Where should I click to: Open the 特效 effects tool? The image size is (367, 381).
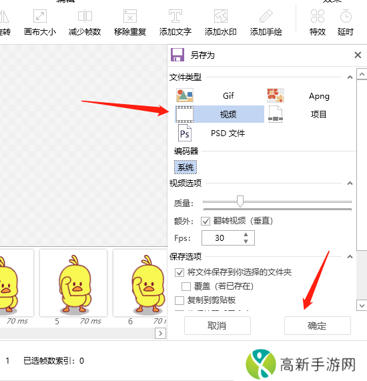click(x=318, y=23)
